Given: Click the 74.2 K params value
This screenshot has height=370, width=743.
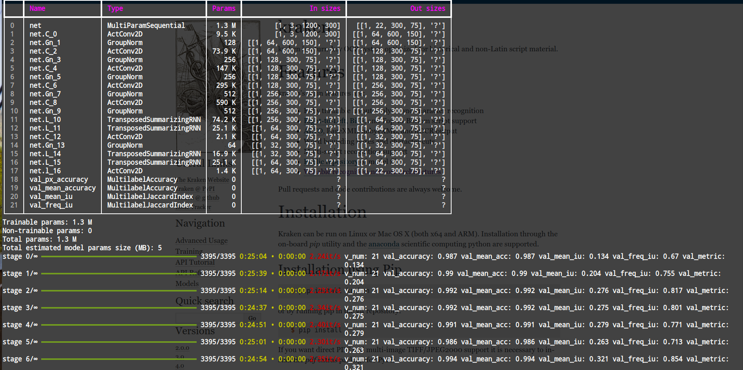Looking at the screenshot, I should 224,120.
